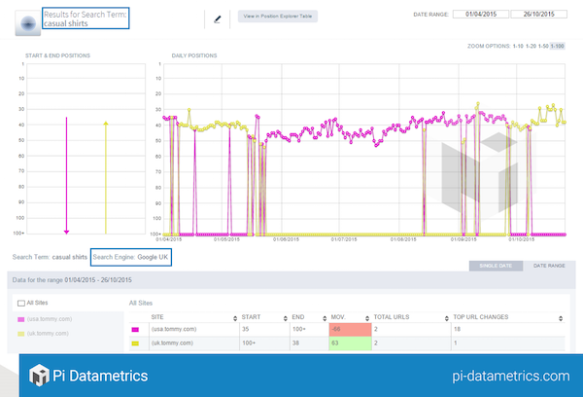Toggle the All Sites checkbox

pyautogui.click(x=21, y=304)
